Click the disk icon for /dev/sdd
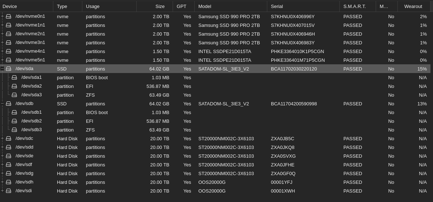Screen dimensions: 433x202 pyautogui.click(x=9, y=147)
